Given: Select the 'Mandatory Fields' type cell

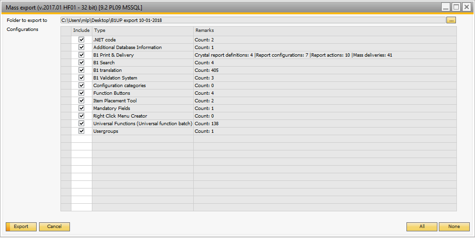Looking at the screenshot, I should pyautogui.click(x=143, y=108).
